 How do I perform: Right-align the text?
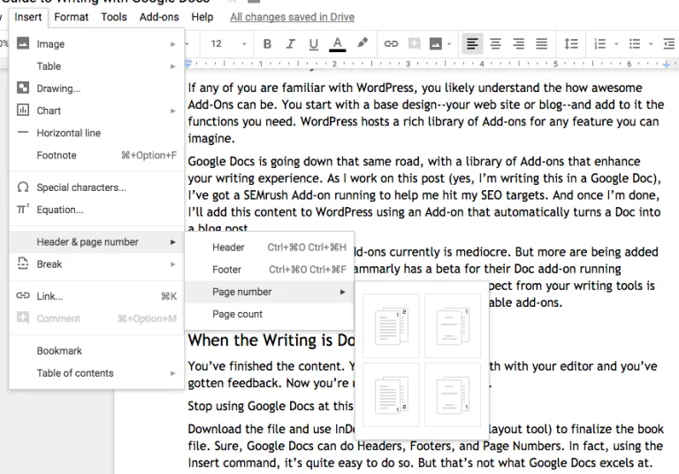518,43
